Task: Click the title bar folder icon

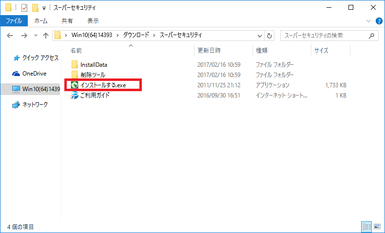Action: click(x=8, y=8)
